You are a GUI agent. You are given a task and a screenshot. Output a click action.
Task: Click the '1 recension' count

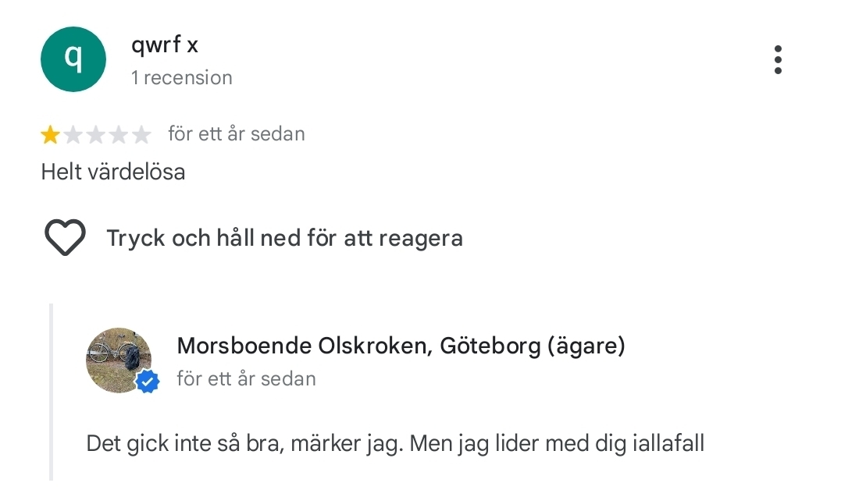[x=182, y=78]
